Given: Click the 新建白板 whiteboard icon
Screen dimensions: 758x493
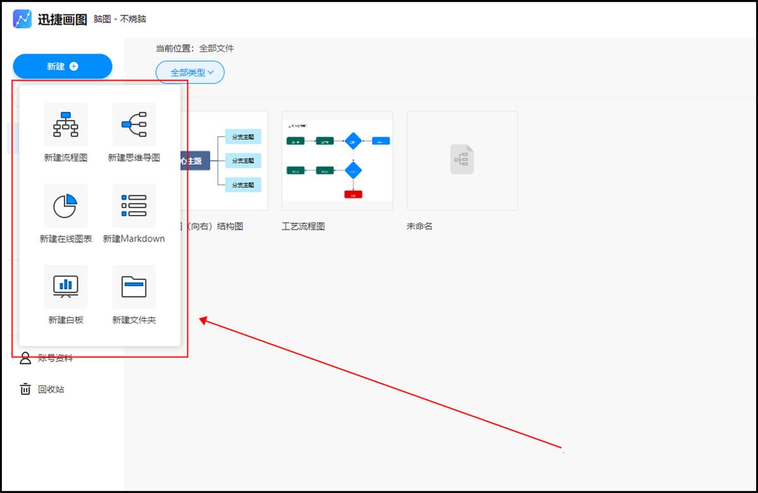Looking at the screenshot, I should 66,286.
